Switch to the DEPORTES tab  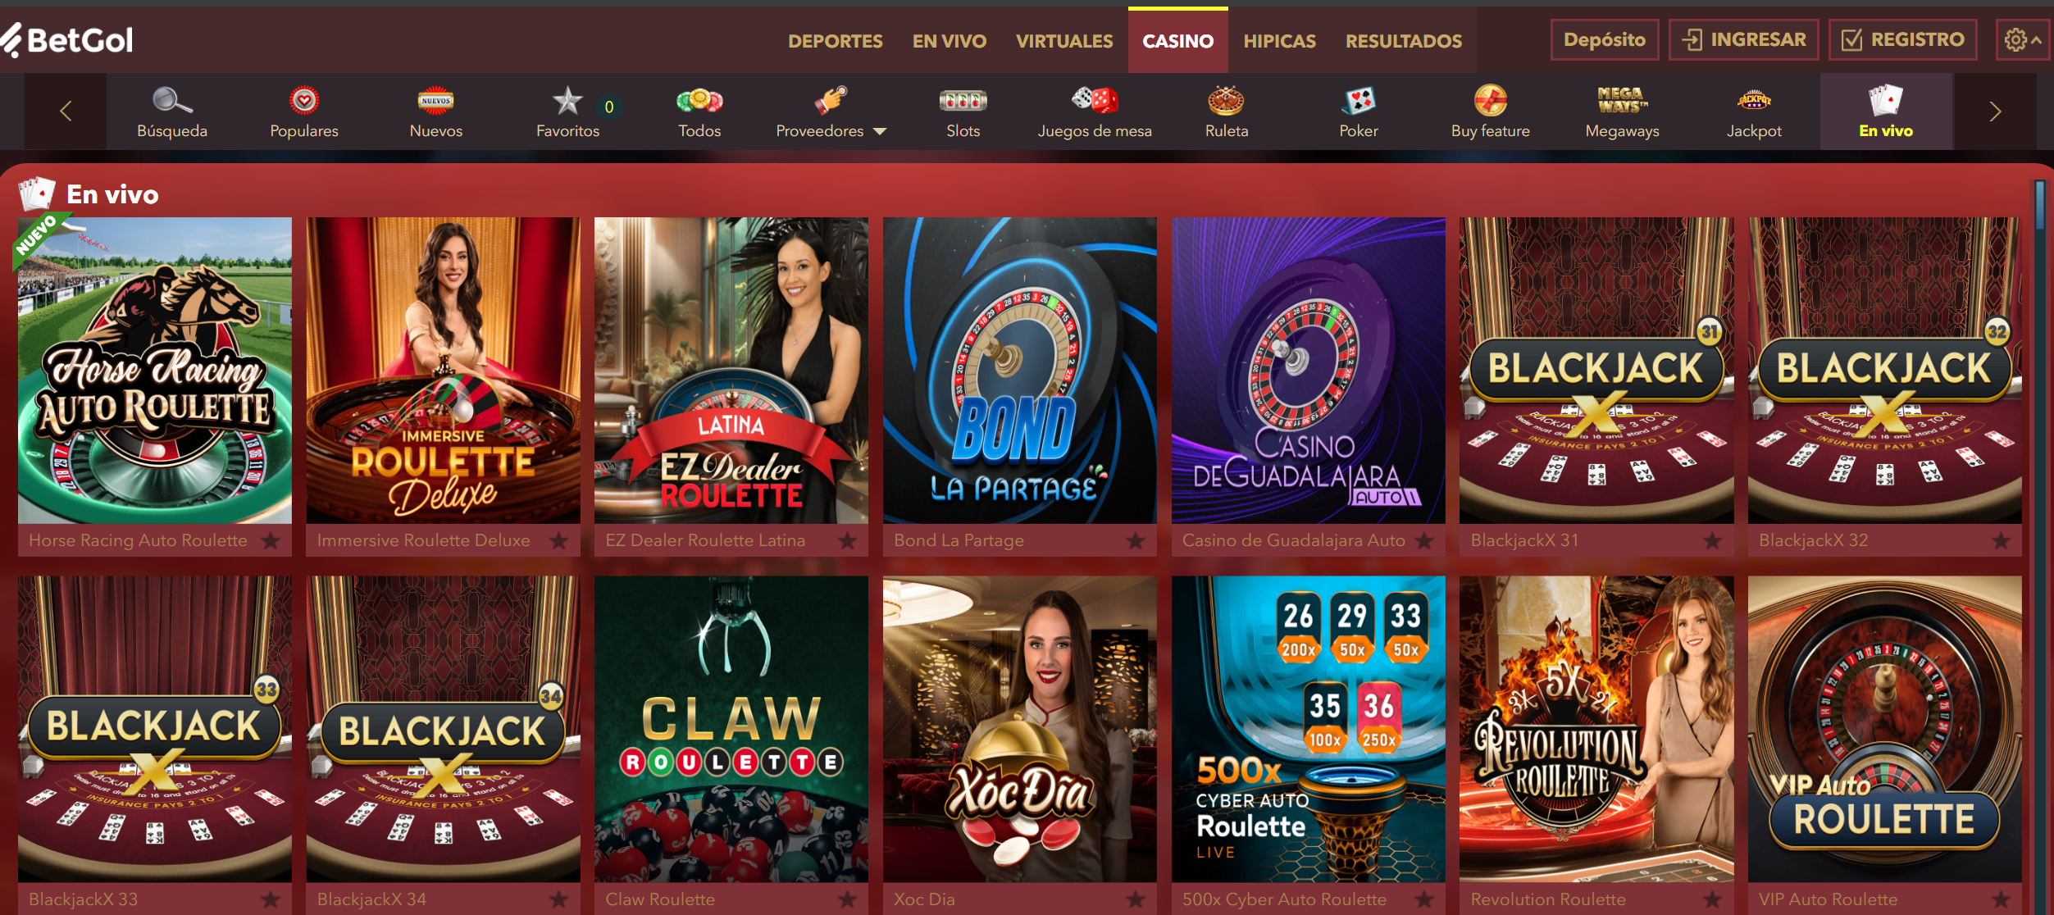(835, 40)
